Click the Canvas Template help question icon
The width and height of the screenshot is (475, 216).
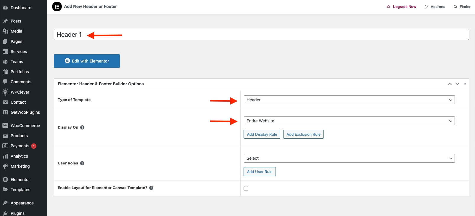151,188
